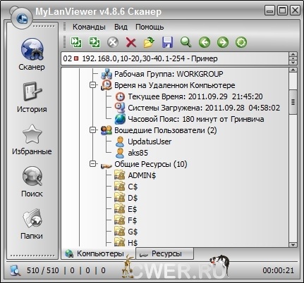The height and width of the screenshot is (283, 304).
Task: Click the locked folder icon beside ADMIN$
Action: point(120,175)
